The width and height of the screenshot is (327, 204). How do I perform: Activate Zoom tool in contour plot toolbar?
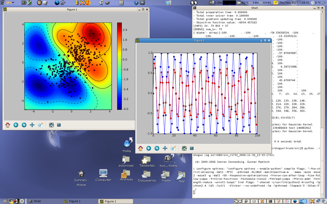(40, 125)
